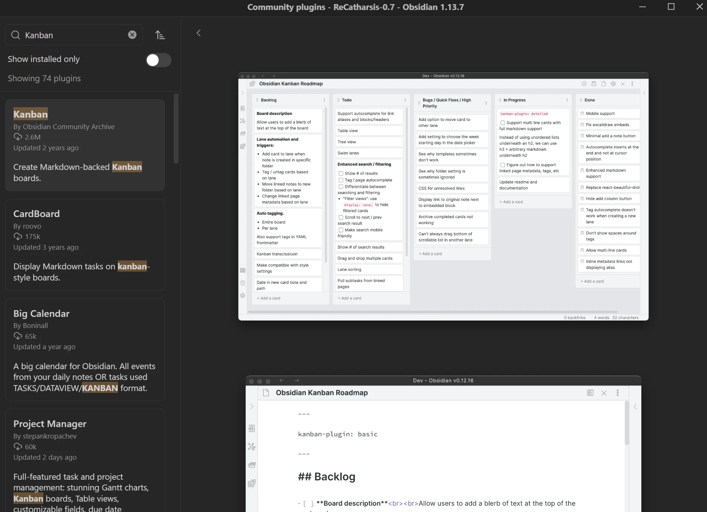View the Kanban board roadmap screenshot

tap(443, 197)
